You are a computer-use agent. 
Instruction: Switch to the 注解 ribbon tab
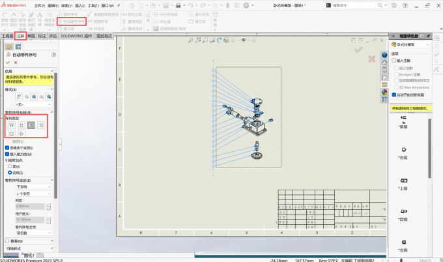coord(20,36)
